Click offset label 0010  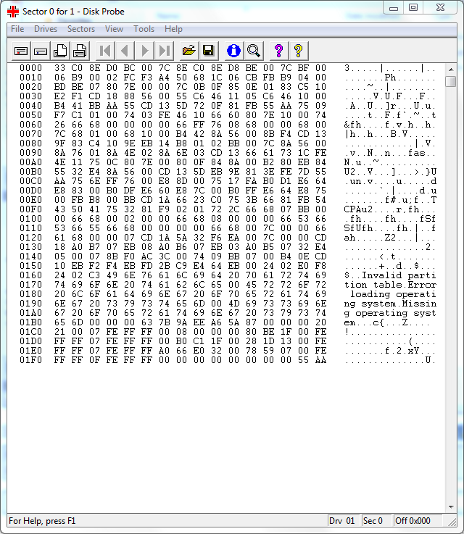tap(30, 78)
